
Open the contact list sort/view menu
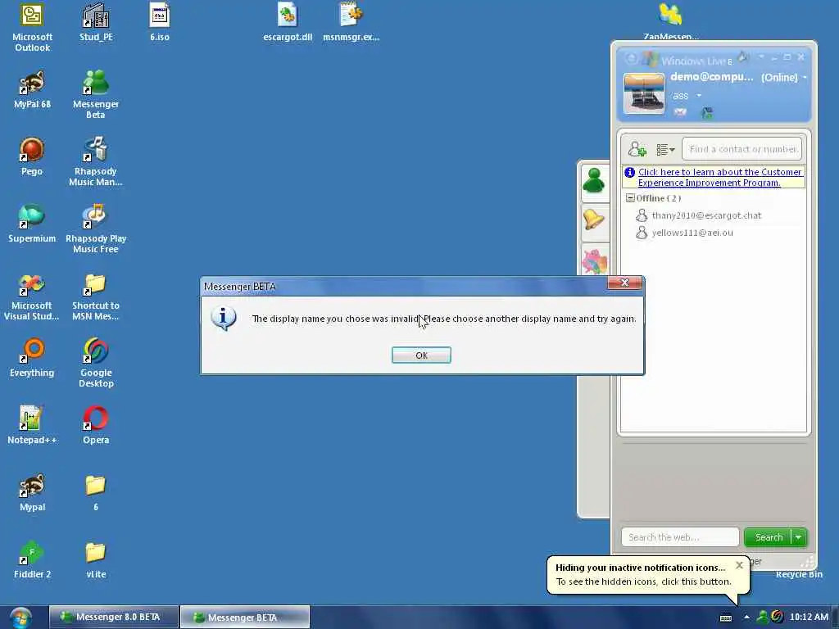coord(665,150)
